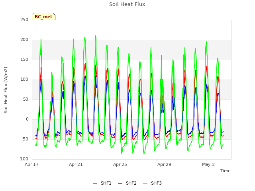The height and width of the screenshot is (191, 255).
Task: Click the Soil Heat Flux (W/m2) axis title
Action: 6,90
